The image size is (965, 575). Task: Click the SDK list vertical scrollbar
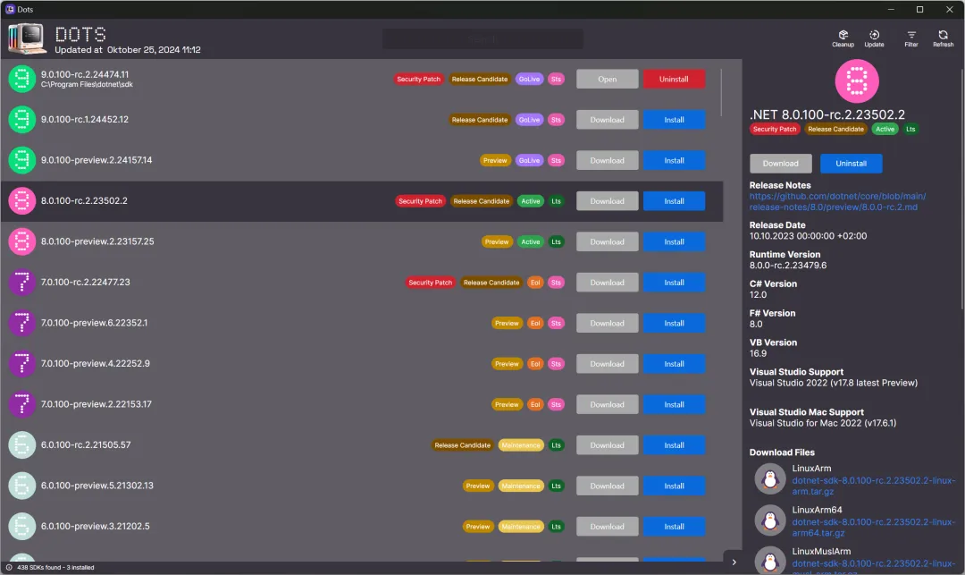(721, 92)
